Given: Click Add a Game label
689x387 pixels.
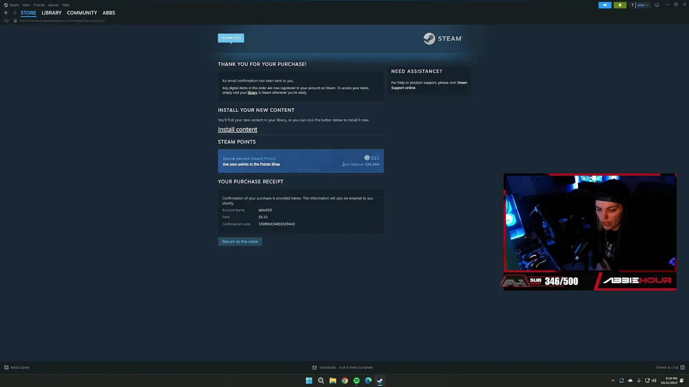Looking at the screenshot, I should 20,368.
